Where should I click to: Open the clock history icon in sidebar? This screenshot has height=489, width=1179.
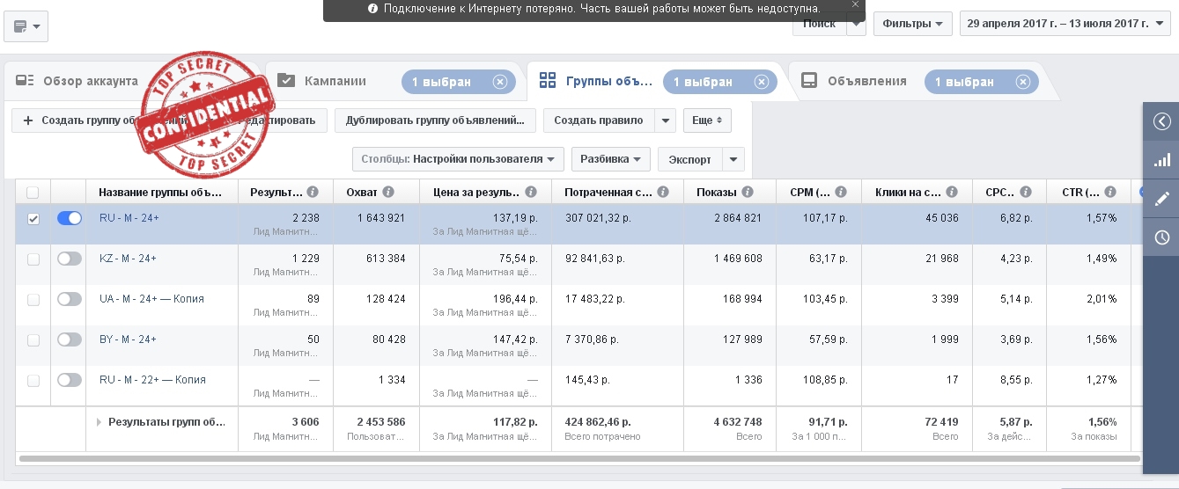(x=1161, y=237)
